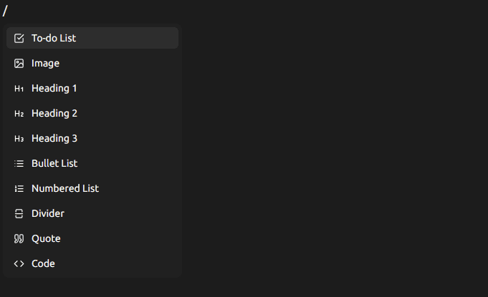Click the Divider icon
The width and height of the screenshot is (488, 297).
tap(19, 214)
